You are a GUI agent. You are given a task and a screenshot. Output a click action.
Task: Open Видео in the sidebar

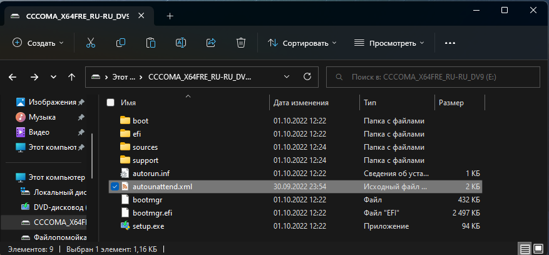click(39, 132)
